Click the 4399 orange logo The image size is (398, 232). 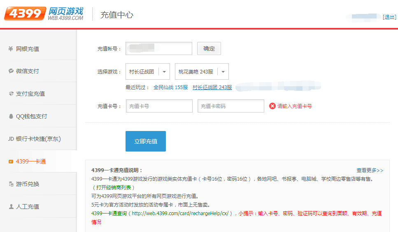[25, 14]
